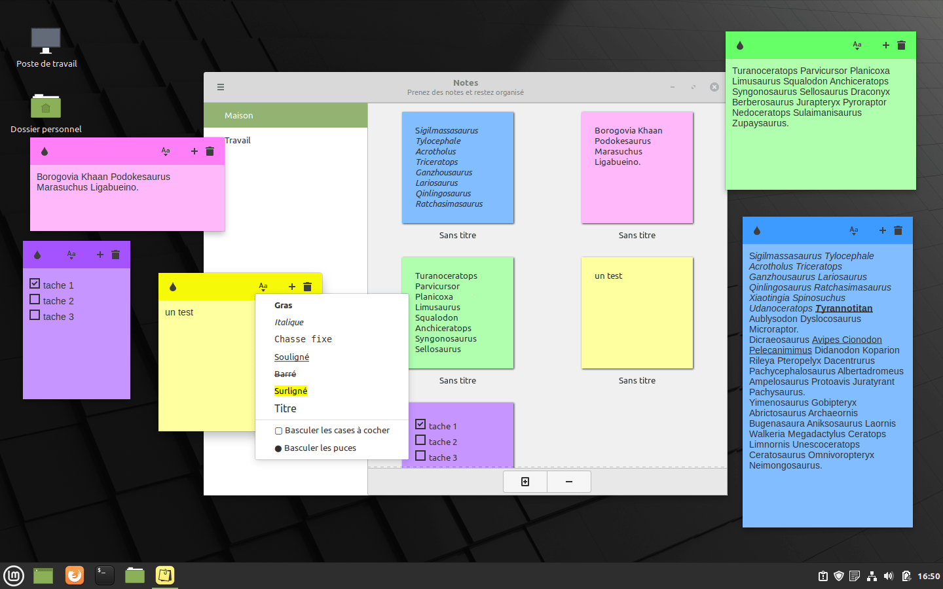Click the plus icon on the yellow note
The image size is (943, 589).
(291, 287)
